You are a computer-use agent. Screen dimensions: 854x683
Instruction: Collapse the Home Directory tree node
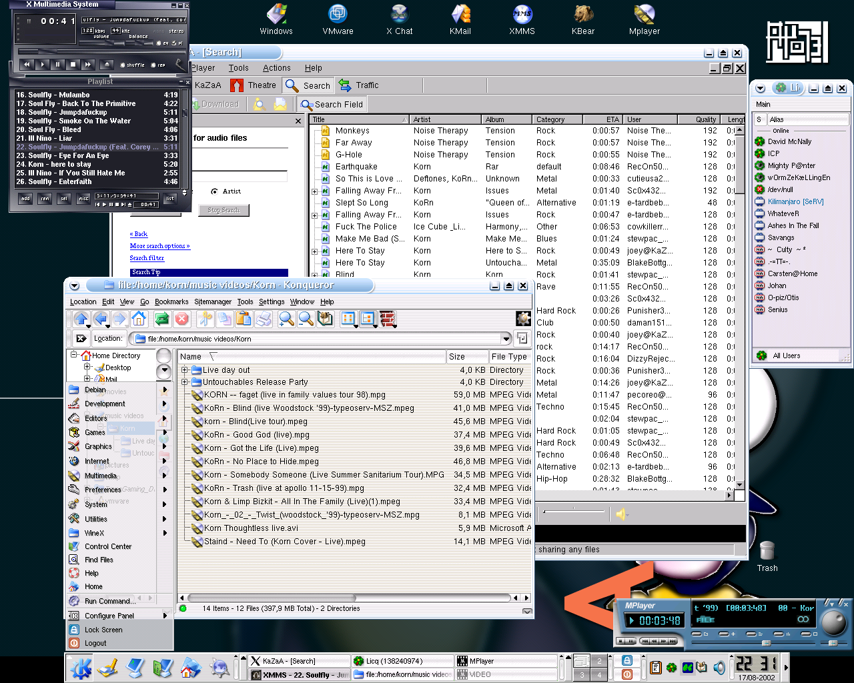pos(74,355)
